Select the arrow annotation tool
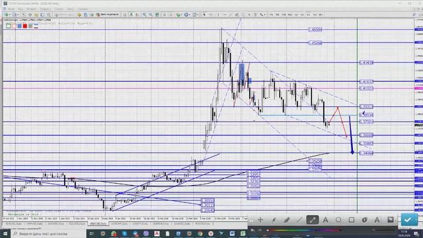423x238 pixels. [x=312, y=220]
